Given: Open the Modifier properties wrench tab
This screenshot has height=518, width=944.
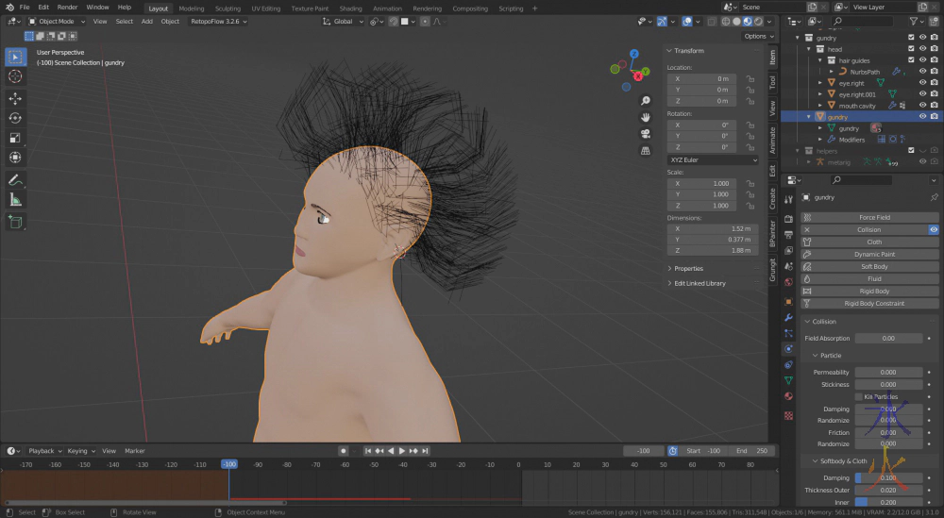Looking at the screenshot, I should (x=788, y=317).
